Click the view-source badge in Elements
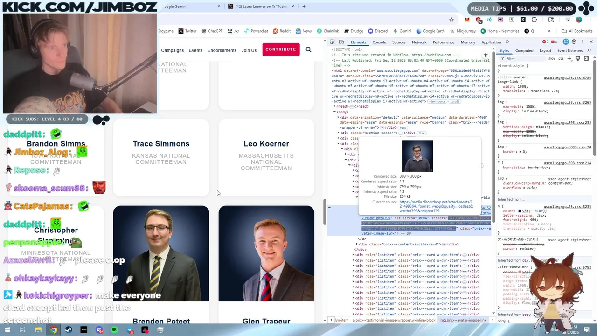The height and width of the screenshot is (336, 597). tap(437, 101)
